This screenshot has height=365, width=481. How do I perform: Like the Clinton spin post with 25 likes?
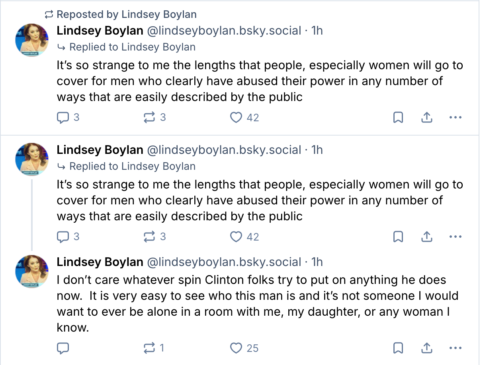[x=237, y=348]
